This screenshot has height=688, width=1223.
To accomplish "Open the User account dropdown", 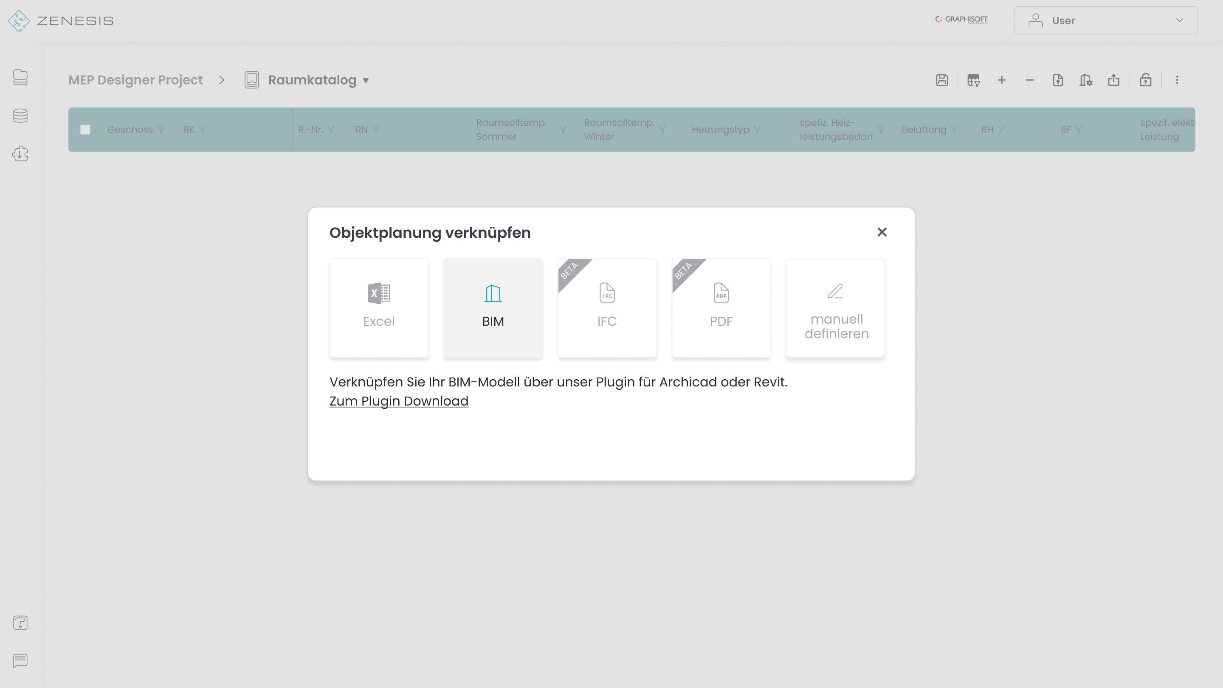I will point(1105,20).
